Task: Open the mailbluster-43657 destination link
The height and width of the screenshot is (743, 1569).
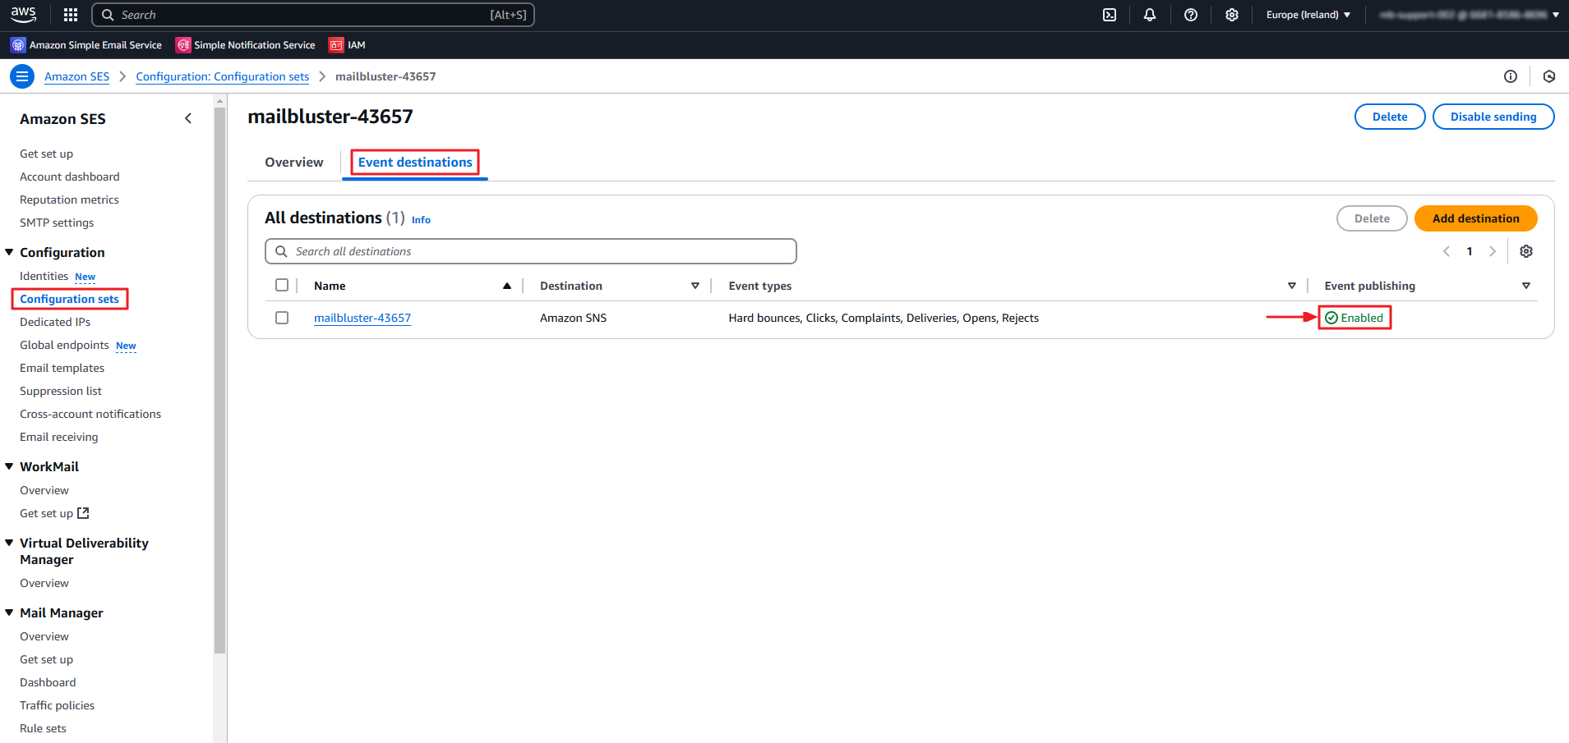Action: tap(362, 318)
